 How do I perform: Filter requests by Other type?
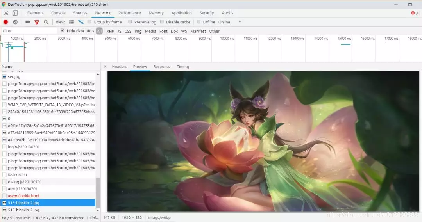pyautogui.click(x=214, y=31)
